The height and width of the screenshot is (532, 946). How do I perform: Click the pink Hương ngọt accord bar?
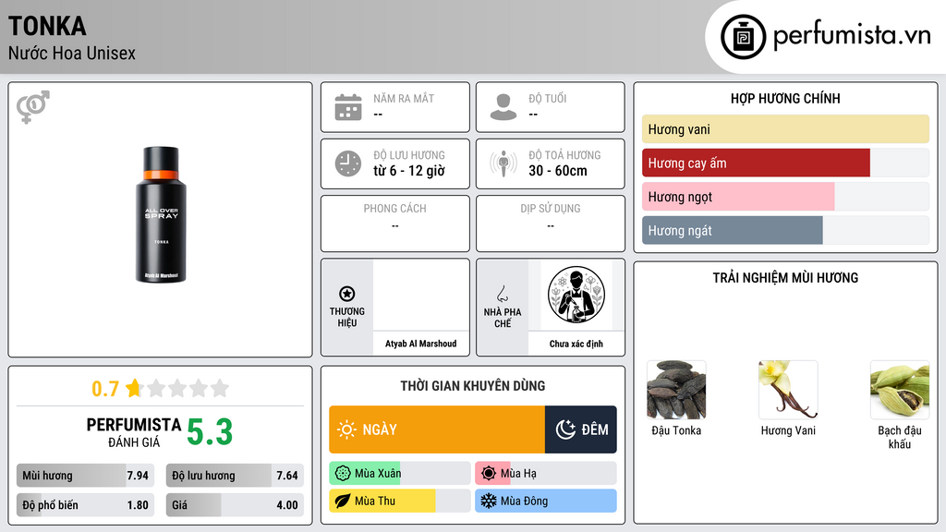click(x=738, y=197)
